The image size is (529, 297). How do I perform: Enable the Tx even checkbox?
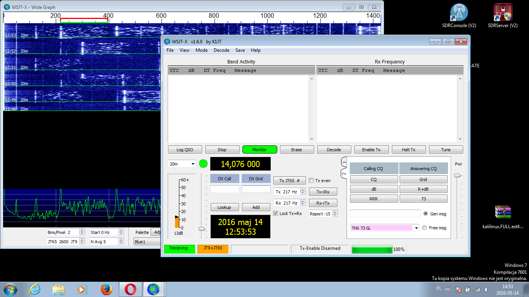tap(311, 181)
